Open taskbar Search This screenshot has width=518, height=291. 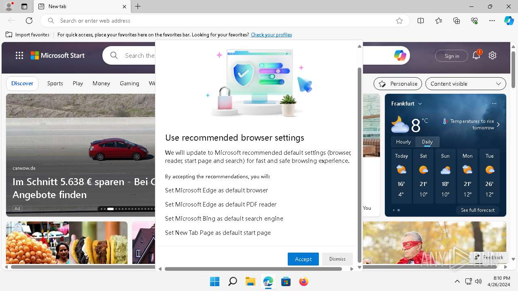232,281
